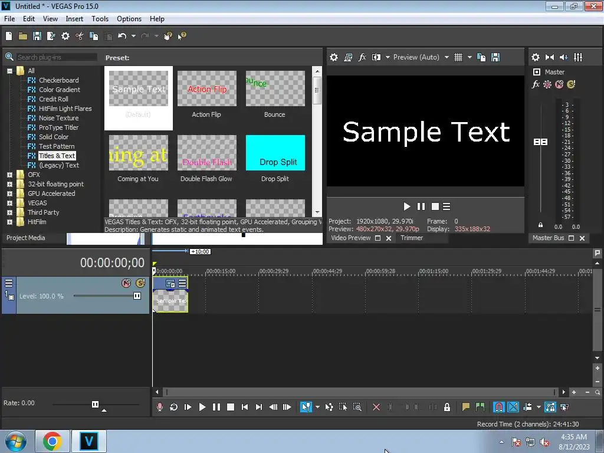Open Mixing Console icon in Master Bus
Image resolution: width=604 pixels, height=453 pixels.
(x=578, y=57)
